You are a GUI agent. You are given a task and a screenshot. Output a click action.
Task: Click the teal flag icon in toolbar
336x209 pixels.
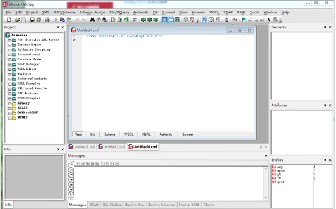[x=244, y=20]
